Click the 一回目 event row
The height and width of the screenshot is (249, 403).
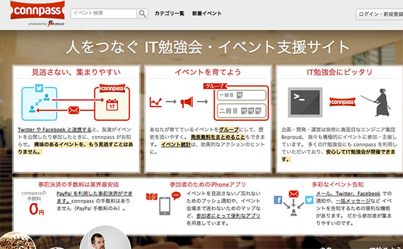[x=241, y=95]
